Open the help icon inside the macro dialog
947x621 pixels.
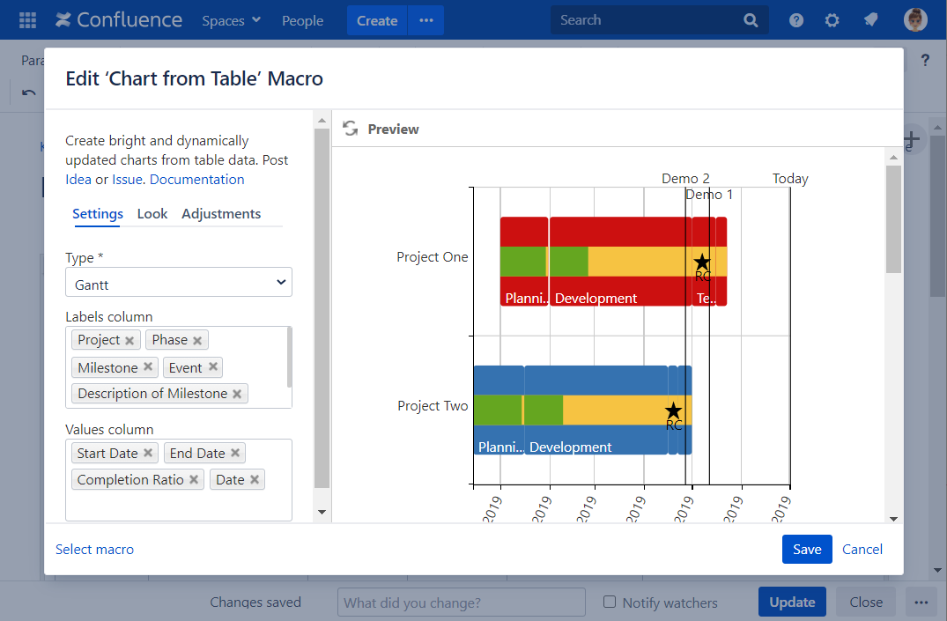[923, 60]
